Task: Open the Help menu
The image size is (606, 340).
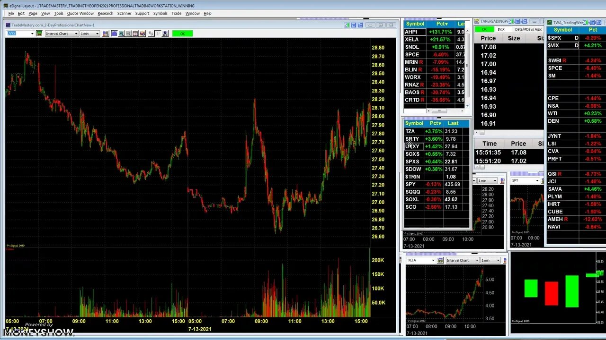Action: point(207,13)
